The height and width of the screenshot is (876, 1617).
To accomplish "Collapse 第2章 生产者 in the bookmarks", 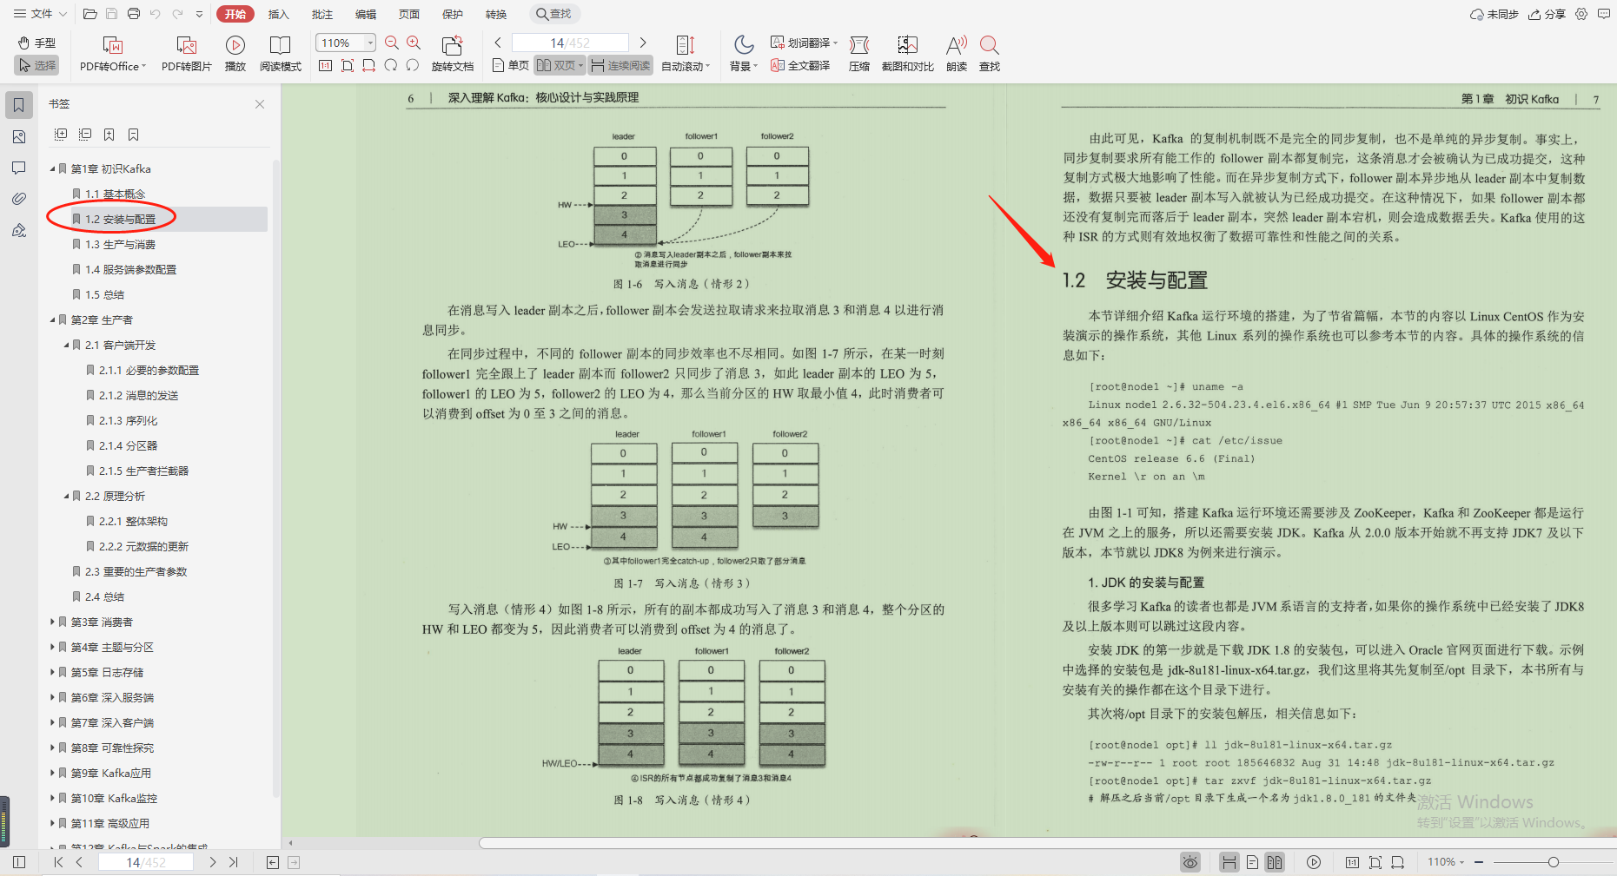I will (52, 319).
